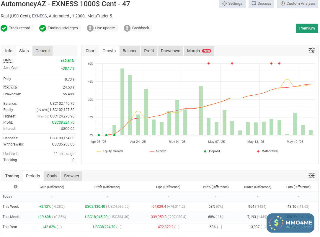Open the Browser tab
Viewport: 320px width, 237px height.
[x=71, y=176]
